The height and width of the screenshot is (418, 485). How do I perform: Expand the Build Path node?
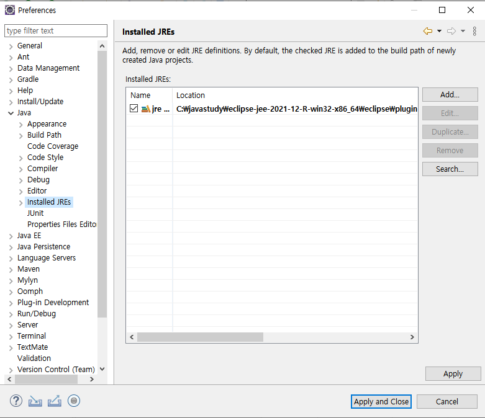tap(20, 136)
